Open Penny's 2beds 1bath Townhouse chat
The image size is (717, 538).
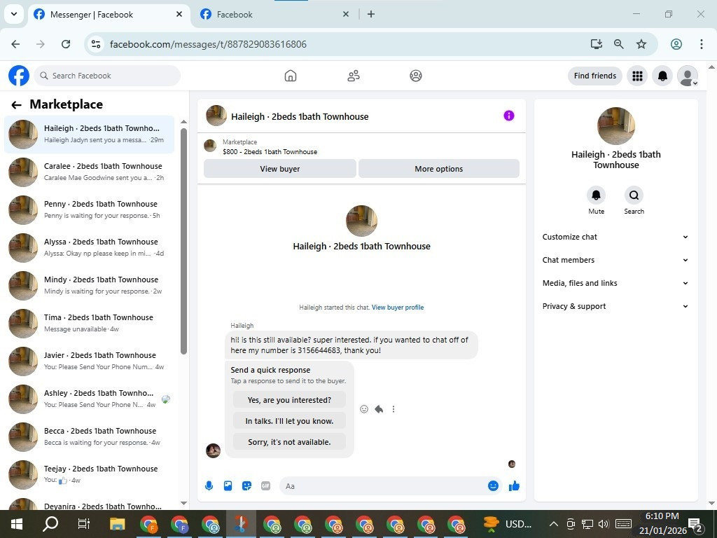click(x=89, y=210)
